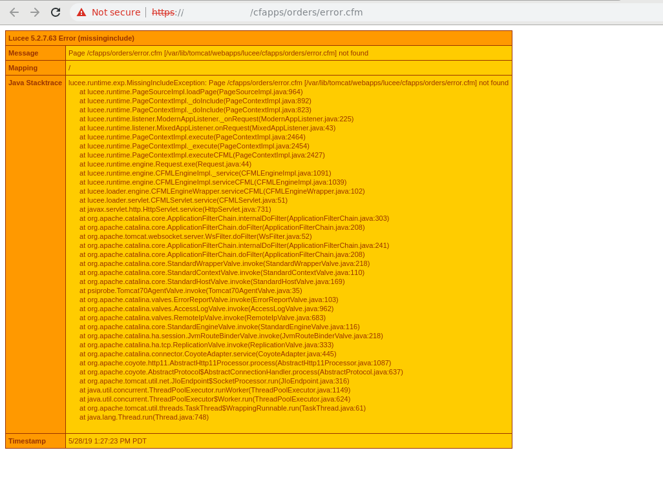Select line 'ThreadPoolExecutor$Worker.run(ThreadPoolExecutor.java:624)'
This screenshot has width=663, height=479.
[x=215, y=399]
